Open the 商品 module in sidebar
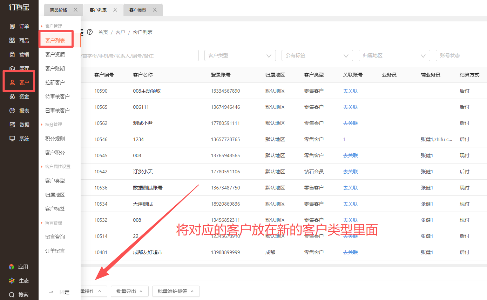 point(19,40)
